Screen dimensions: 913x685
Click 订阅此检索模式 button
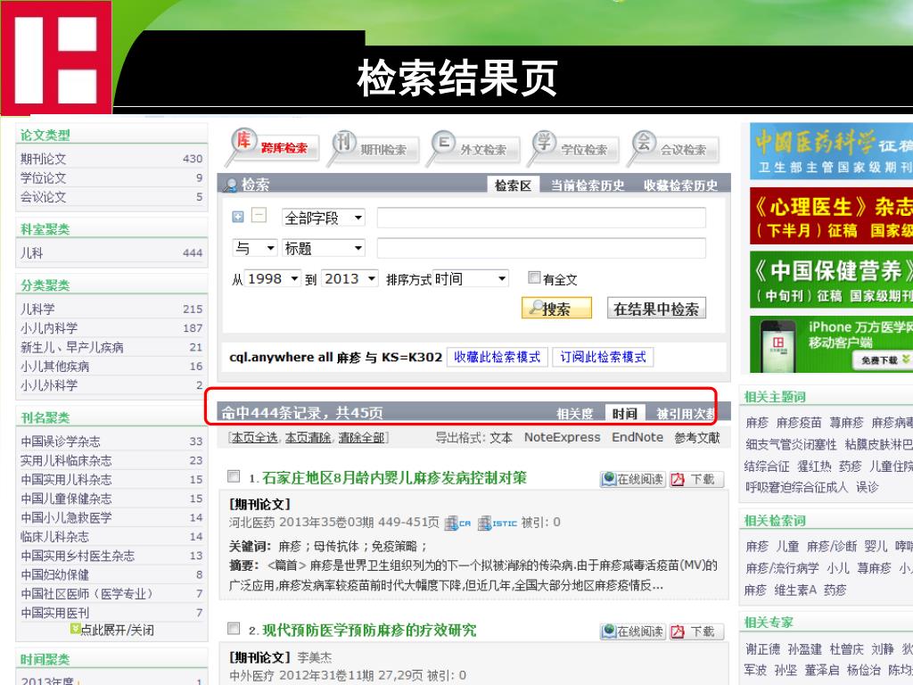[603, 357]
